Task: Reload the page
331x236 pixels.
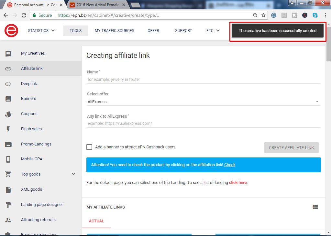Action: click(24, 15)
